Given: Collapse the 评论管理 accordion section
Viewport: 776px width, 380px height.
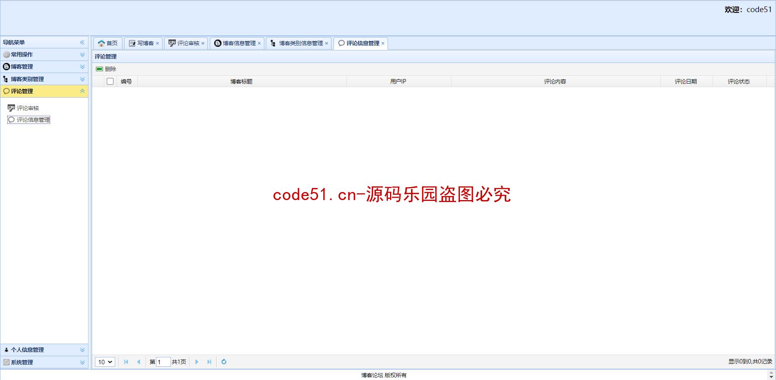Looking at the screenshot, I should [x=82, y=91].
